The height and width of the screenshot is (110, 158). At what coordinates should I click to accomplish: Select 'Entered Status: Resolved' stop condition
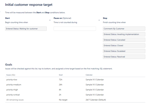coord(124,57)
